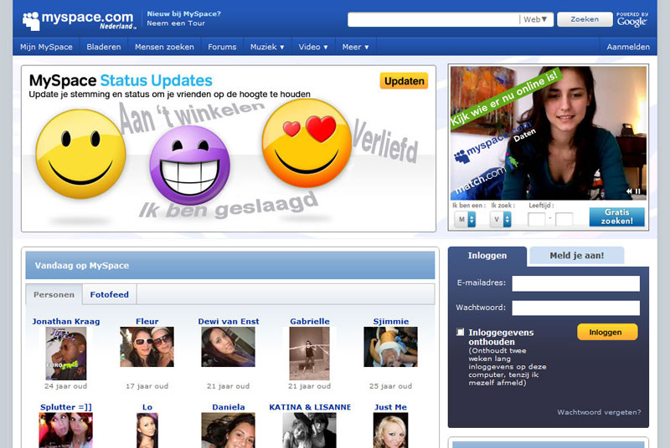Click the yellow Updaten button
This screenshot has height=448, width=670.
click(404, 81)
